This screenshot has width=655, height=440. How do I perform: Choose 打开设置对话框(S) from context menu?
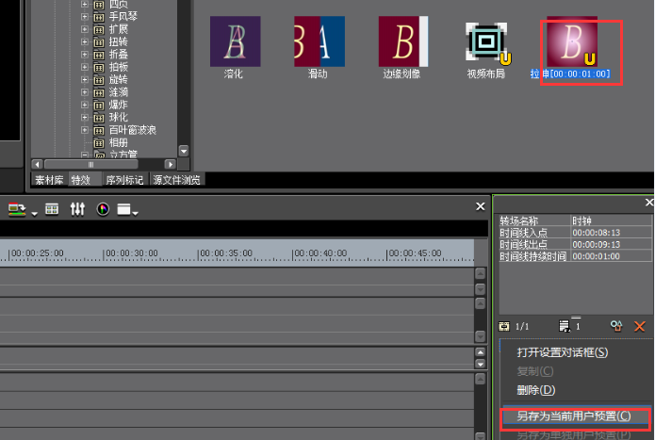pos(563,352)
